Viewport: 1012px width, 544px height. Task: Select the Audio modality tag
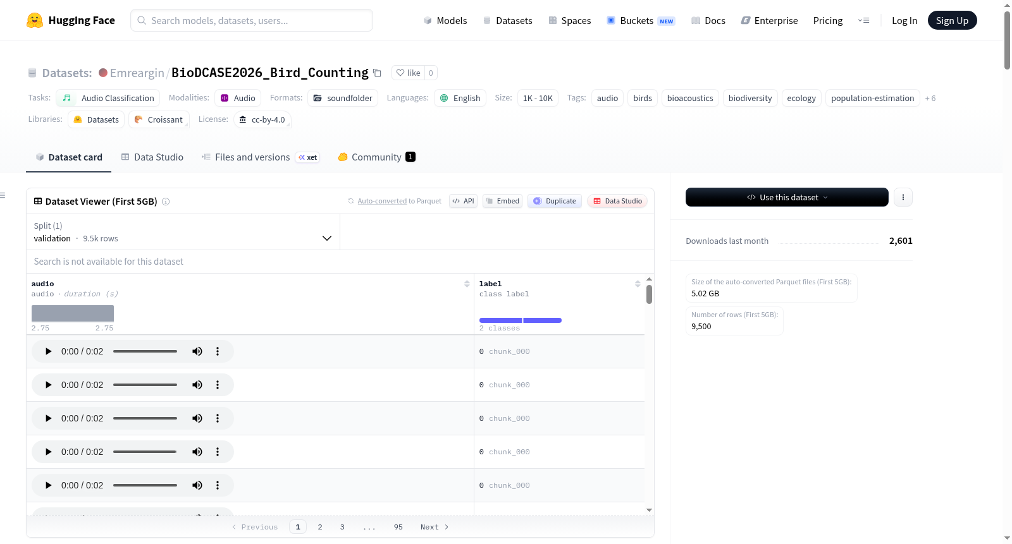pyautogui.click(x=238, y=98)
